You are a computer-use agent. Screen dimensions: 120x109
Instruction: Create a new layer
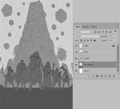[110, 76]
